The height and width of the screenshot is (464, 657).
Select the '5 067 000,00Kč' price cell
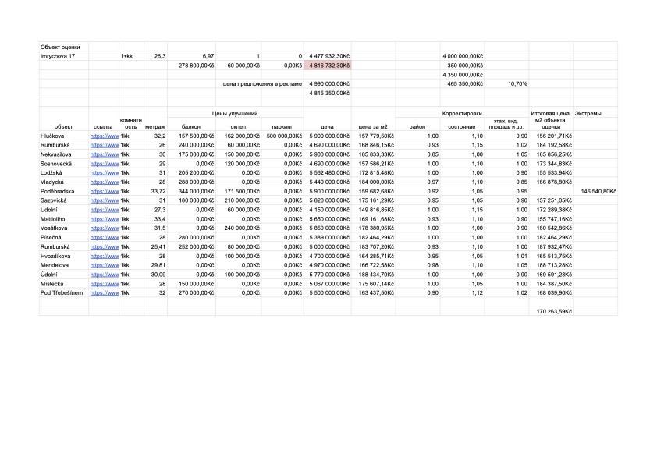[329, 284]
